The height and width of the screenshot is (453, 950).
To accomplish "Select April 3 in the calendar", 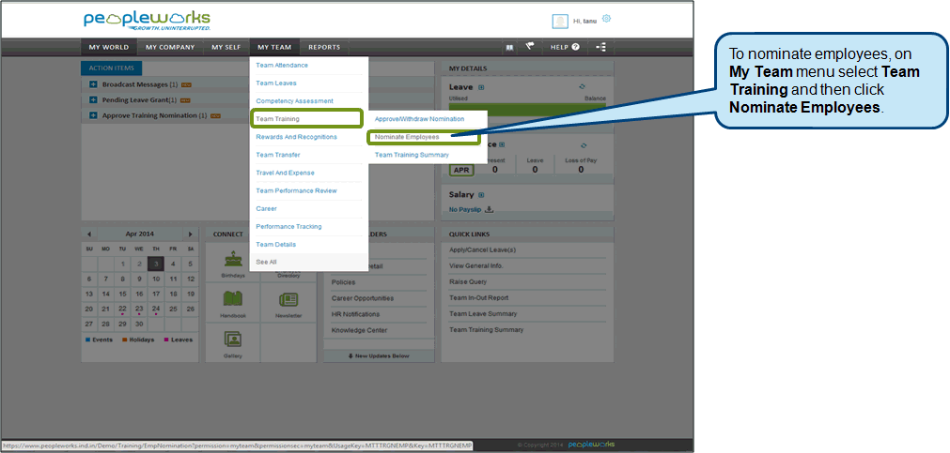I will [156, 264].
